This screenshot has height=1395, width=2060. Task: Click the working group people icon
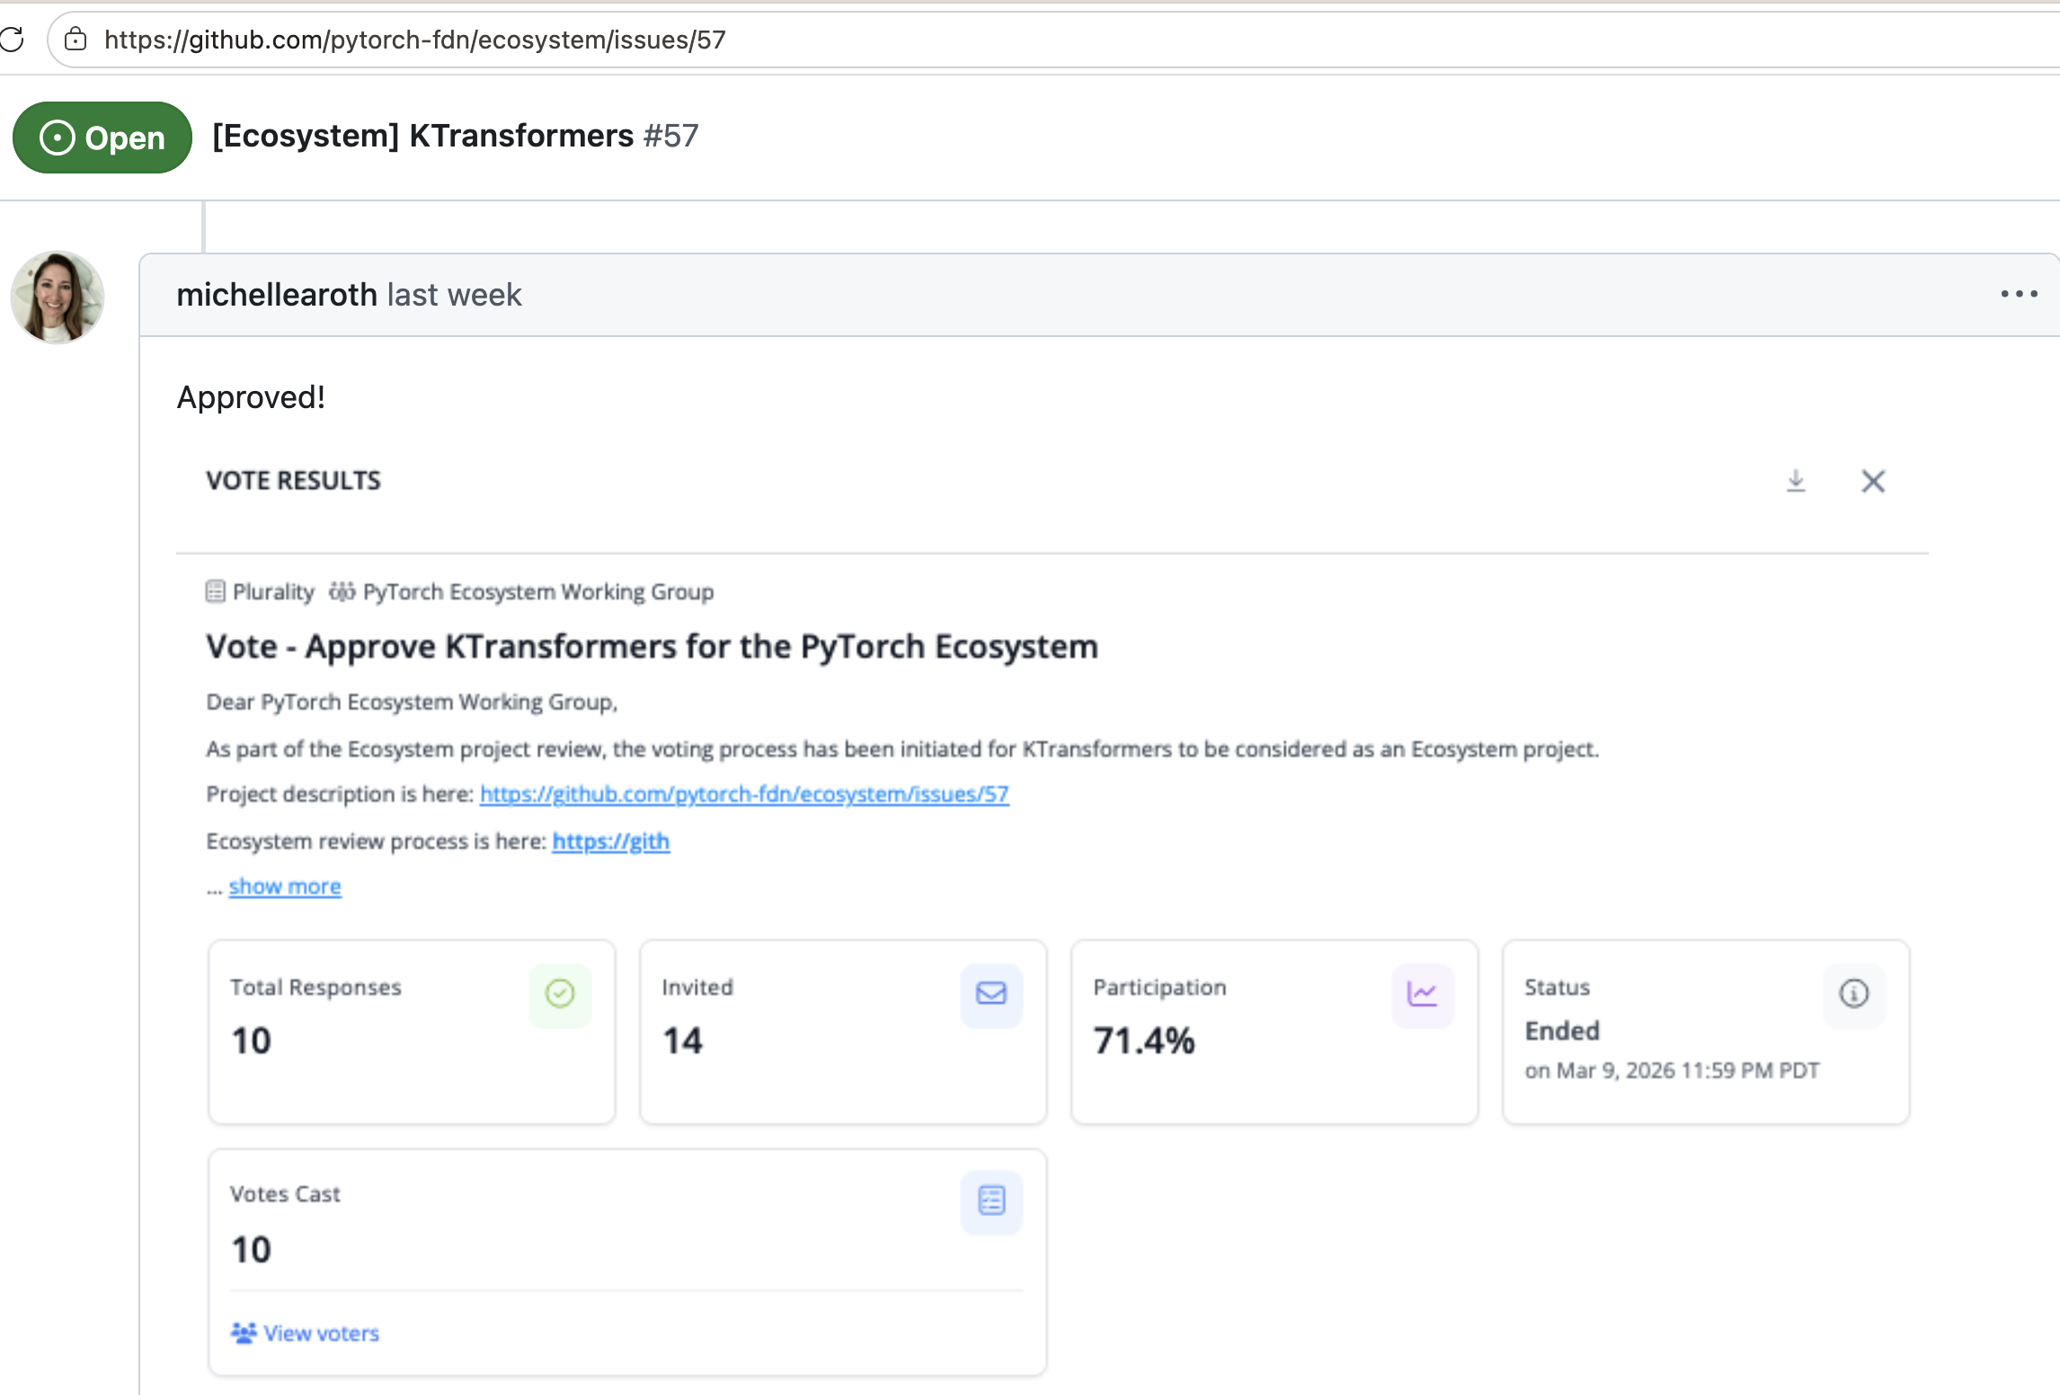coord(342,591)
